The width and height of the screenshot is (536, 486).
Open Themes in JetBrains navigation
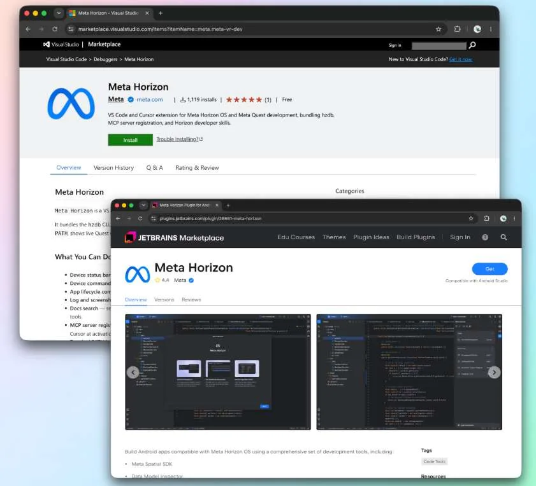(x=334, y=237)
